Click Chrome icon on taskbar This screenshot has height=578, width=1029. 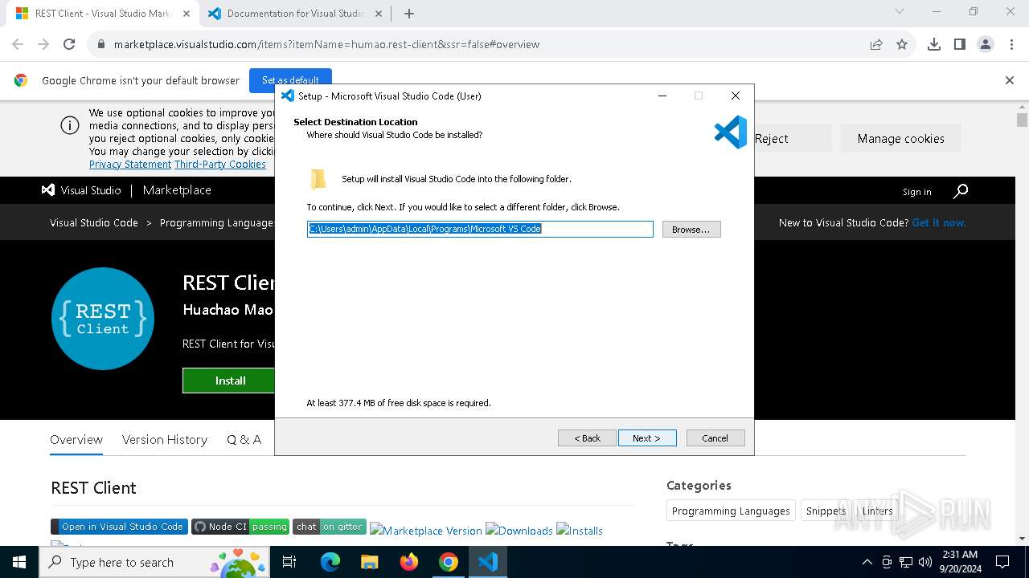[x=449, y=562]
